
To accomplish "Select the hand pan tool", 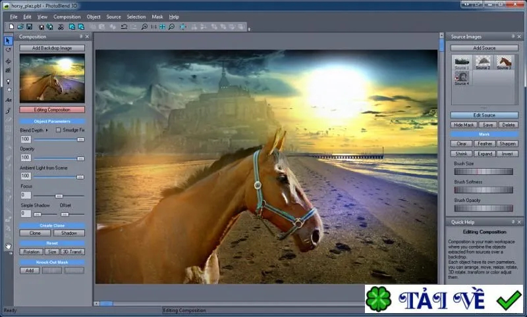I will [8, 246].
